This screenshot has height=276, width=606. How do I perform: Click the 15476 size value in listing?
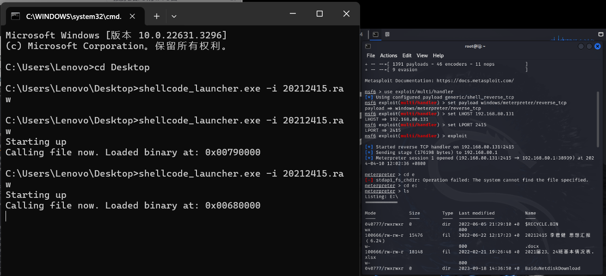pos(416,235)
